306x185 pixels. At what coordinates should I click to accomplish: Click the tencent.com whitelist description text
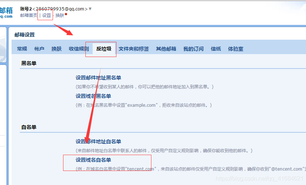(x=191, y=169)
